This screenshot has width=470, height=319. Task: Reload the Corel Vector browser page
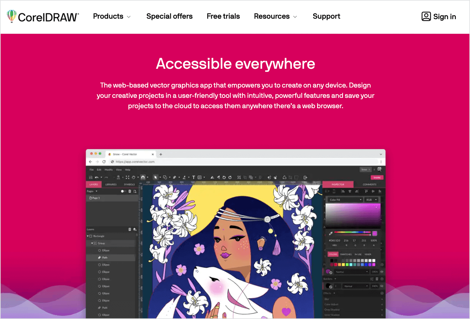pyautogui.click(x=104, y=162)
